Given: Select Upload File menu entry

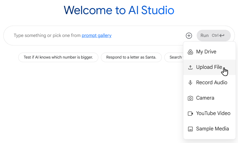Looking at the screenshot, I should pos(210,67).
